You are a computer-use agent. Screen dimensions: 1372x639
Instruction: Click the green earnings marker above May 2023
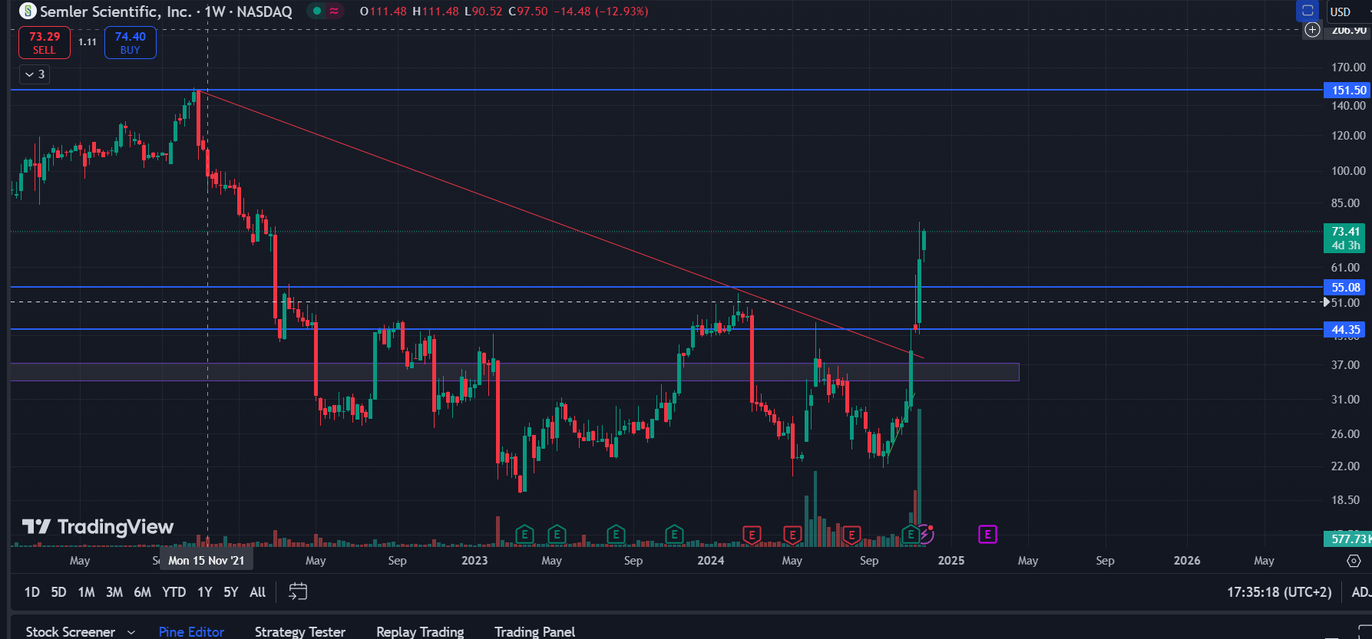coord(557,534)
